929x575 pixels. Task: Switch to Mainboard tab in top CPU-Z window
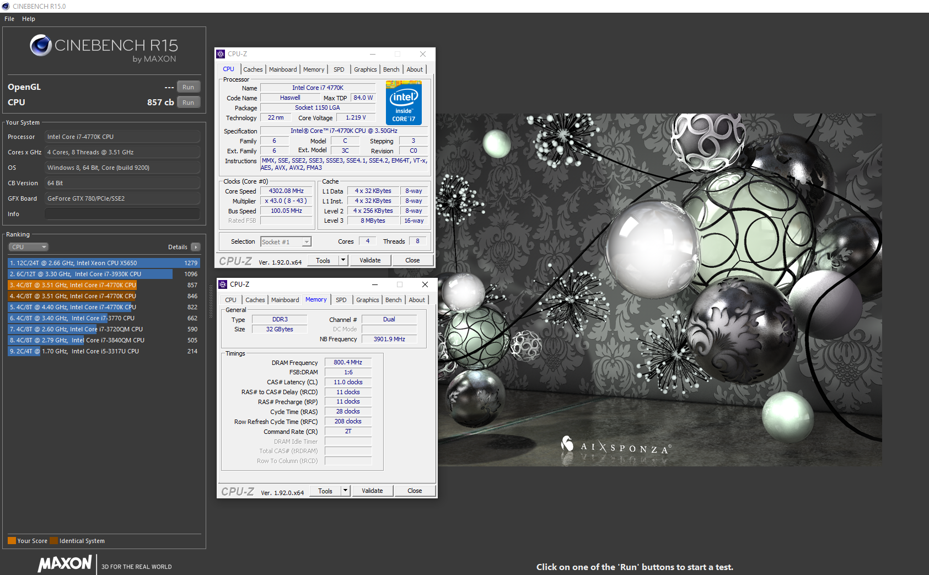pos(283,69)
